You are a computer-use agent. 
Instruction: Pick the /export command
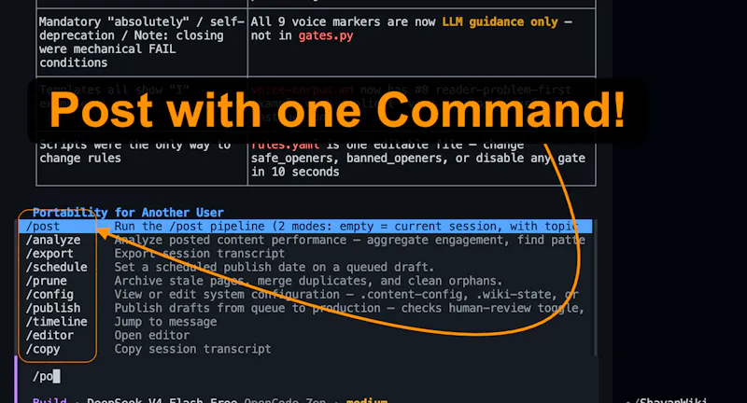49,254
